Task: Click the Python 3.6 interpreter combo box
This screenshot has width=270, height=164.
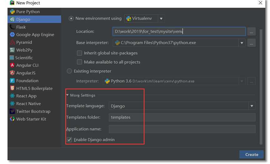Action: [174, 81]
